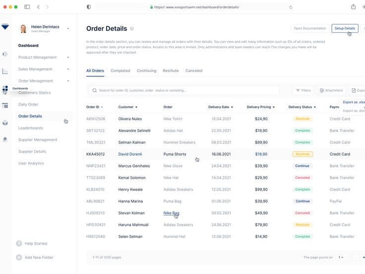Image resolution: width=365 pixels, height=274 pixels.
Task: Click the Help Started question icon
Action: [19, 244]
